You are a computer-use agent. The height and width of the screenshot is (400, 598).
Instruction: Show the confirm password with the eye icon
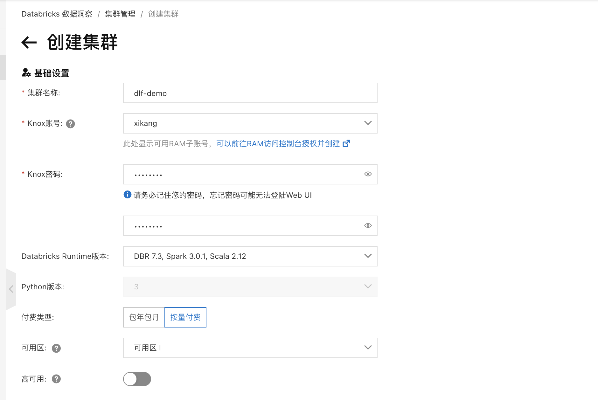click(368, 225)
